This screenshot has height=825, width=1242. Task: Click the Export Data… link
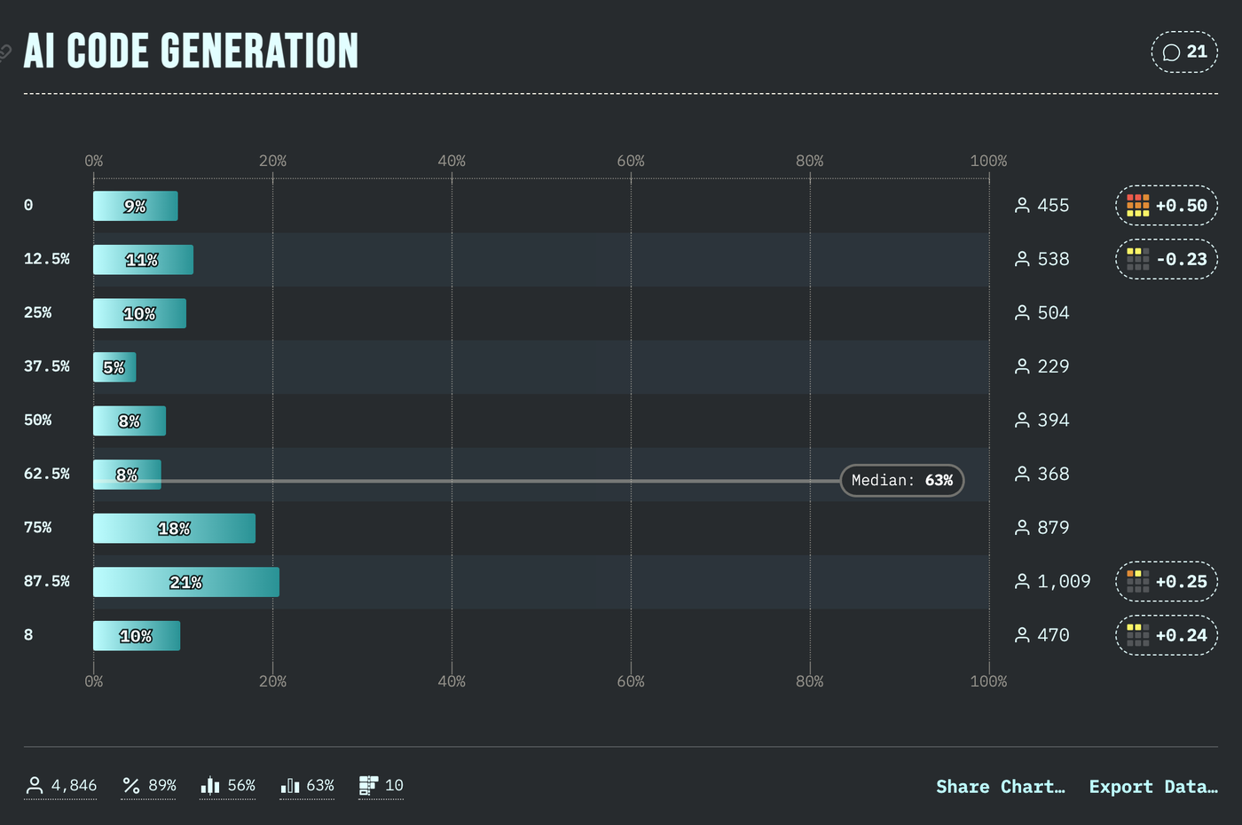[1153, 787]
